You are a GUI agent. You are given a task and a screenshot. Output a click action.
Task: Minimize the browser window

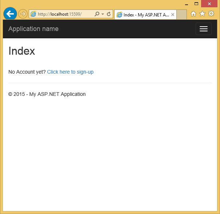coord(187,4)
